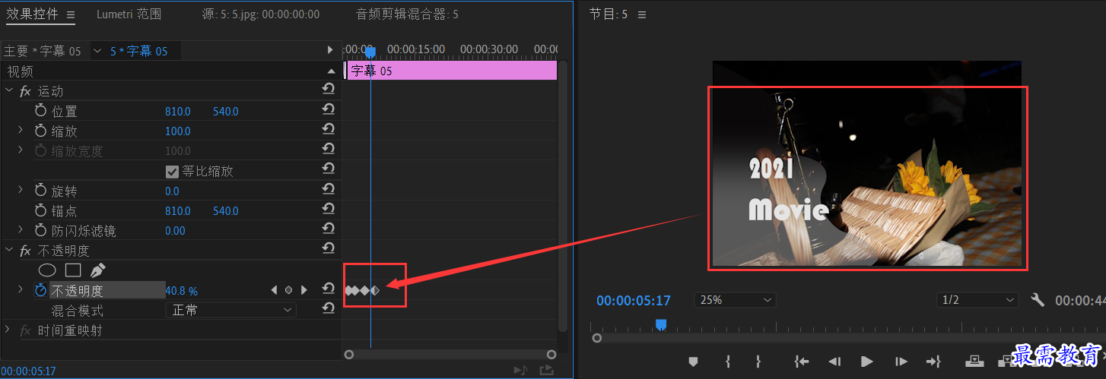Mark In point in Program monitor

click(x=728, y=362)
